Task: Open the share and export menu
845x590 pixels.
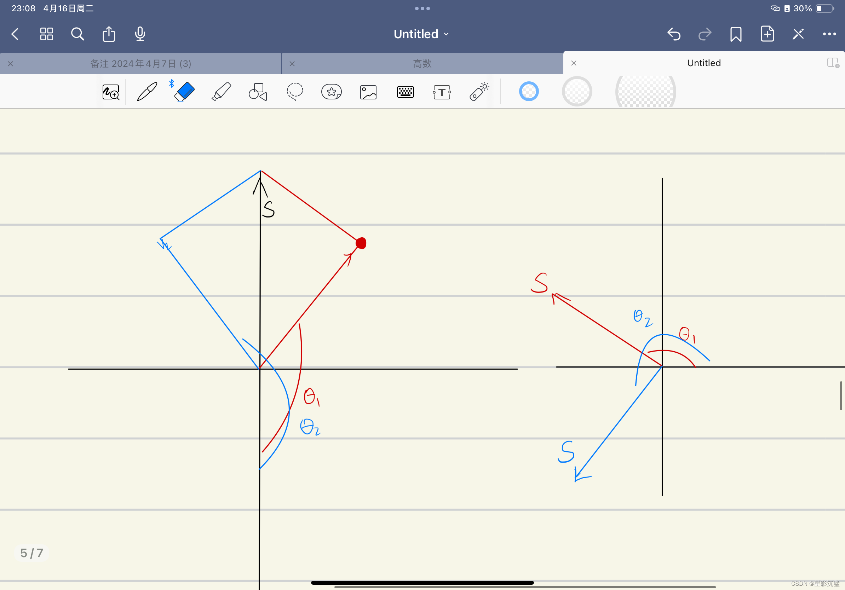Action: (x=109, y=34)
